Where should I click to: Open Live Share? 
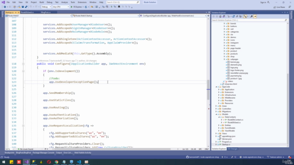(279, 7)
